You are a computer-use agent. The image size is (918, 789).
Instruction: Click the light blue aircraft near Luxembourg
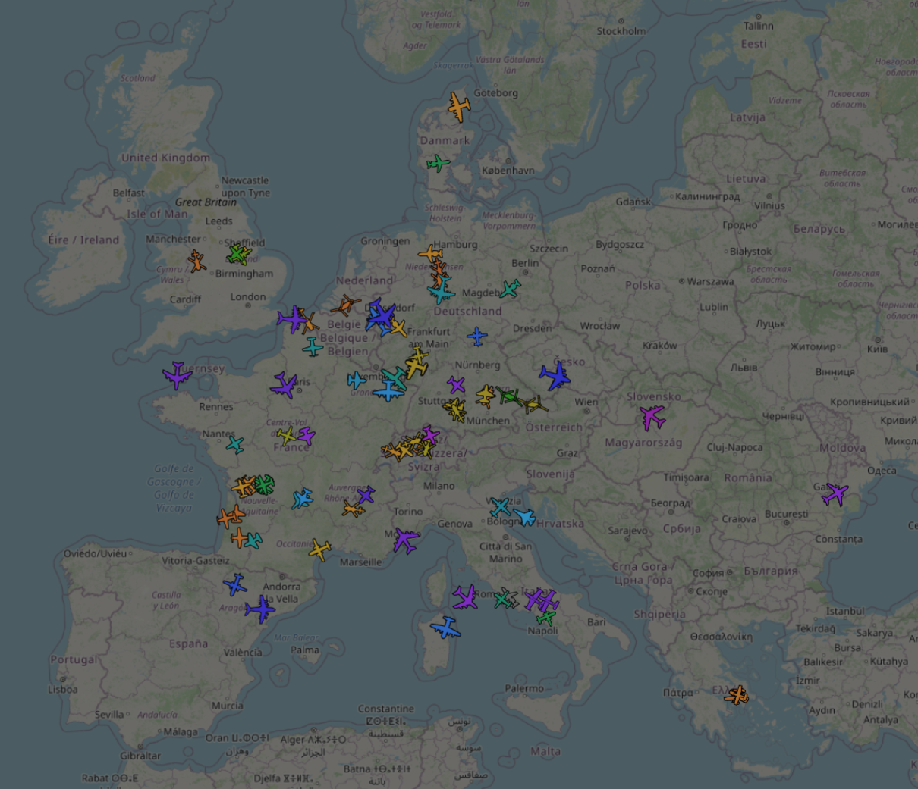click(356, 380)
